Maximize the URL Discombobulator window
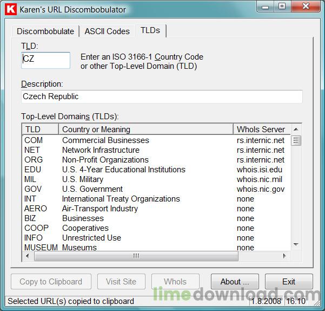Viewport: 325px width, 311px height. 282,7
